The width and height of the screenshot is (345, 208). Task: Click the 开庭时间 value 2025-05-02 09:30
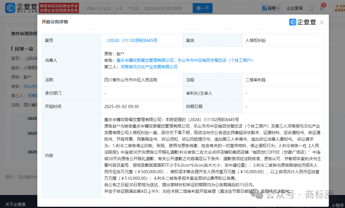[122, 106]
